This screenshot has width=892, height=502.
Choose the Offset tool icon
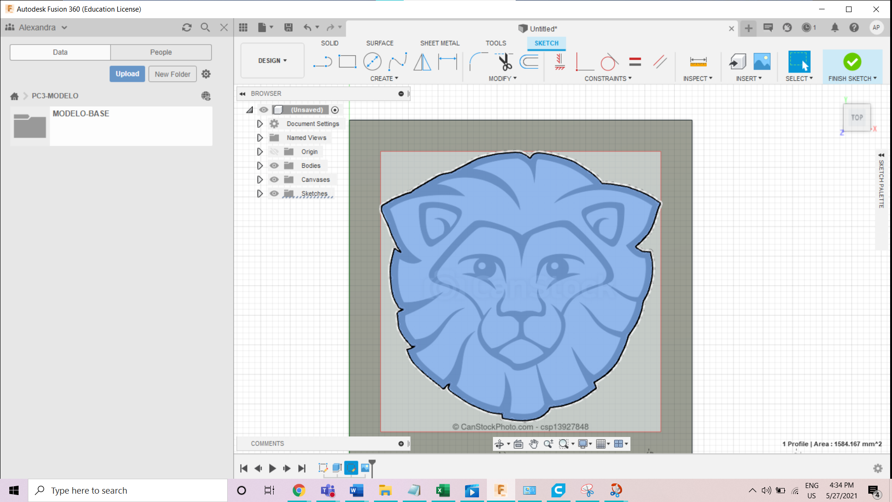click(529, 61)
